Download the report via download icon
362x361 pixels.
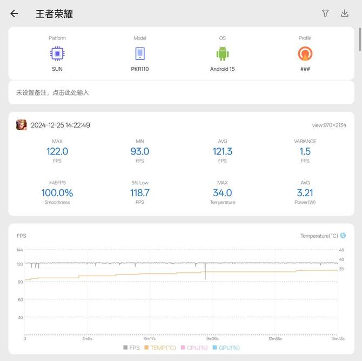344,14
